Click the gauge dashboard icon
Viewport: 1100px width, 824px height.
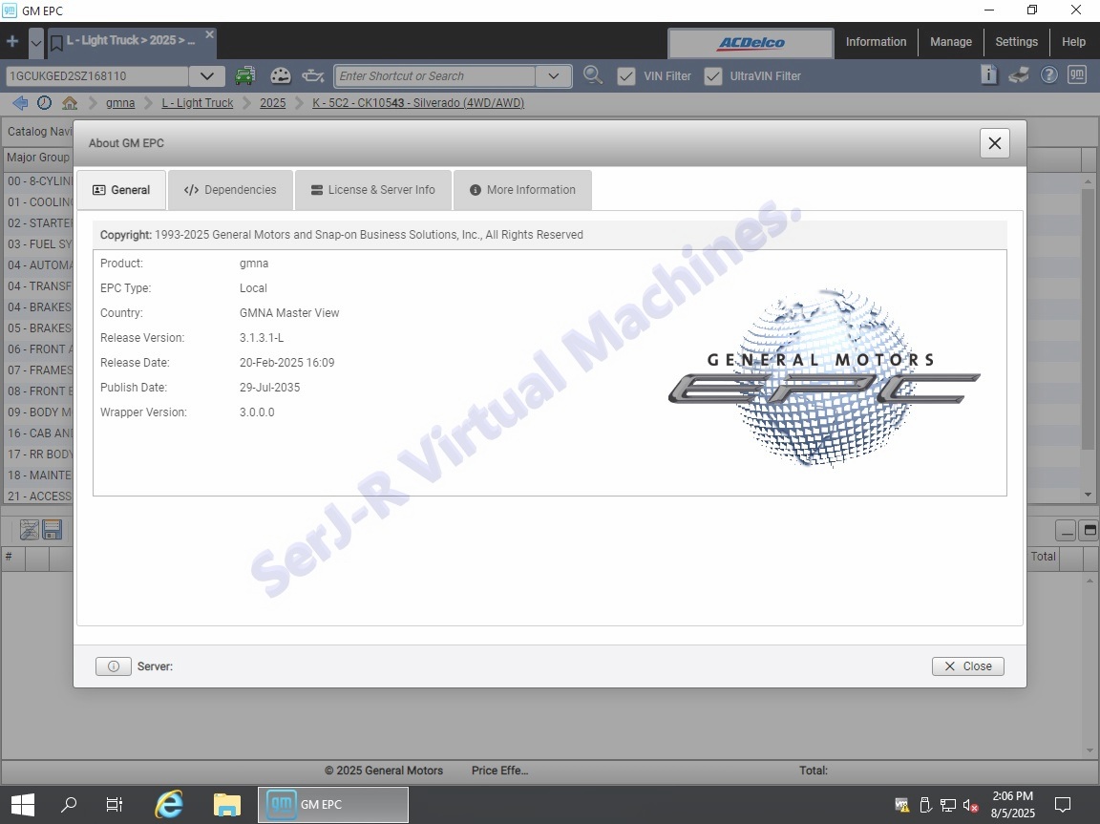[x=280, y=75]
